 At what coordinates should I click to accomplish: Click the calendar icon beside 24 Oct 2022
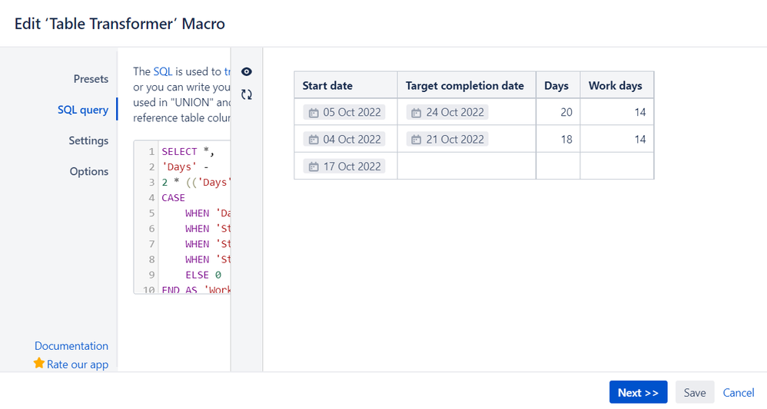[x=417, y=113]
